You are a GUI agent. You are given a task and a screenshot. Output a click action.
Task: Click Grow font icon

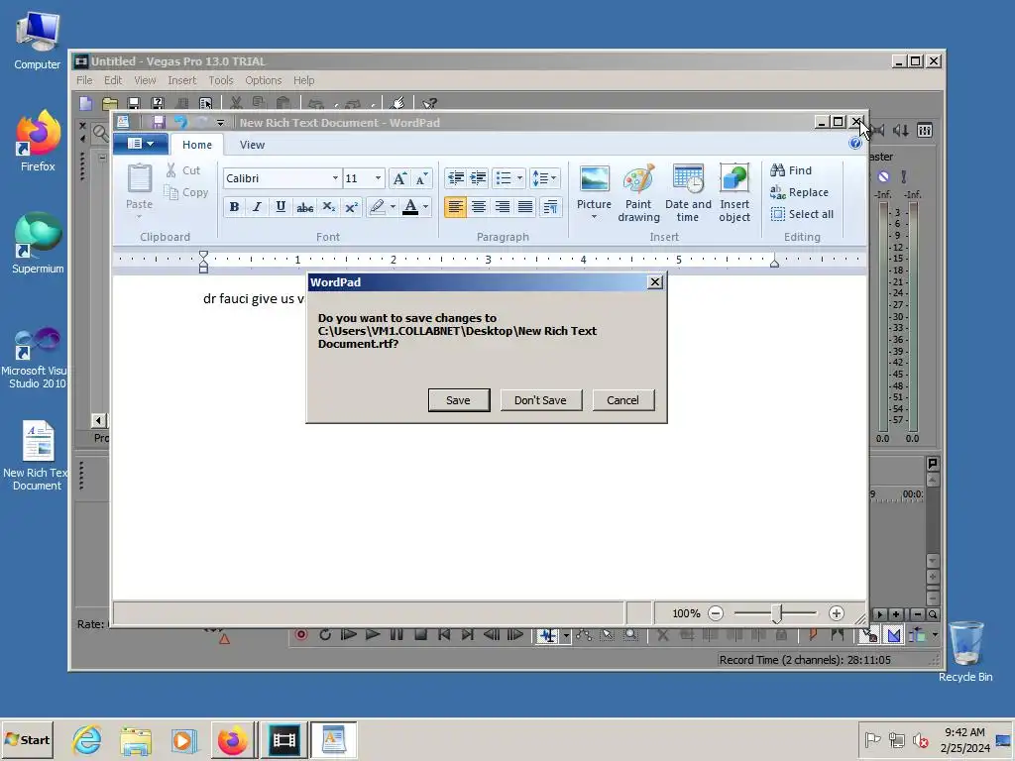pos(400,178)
